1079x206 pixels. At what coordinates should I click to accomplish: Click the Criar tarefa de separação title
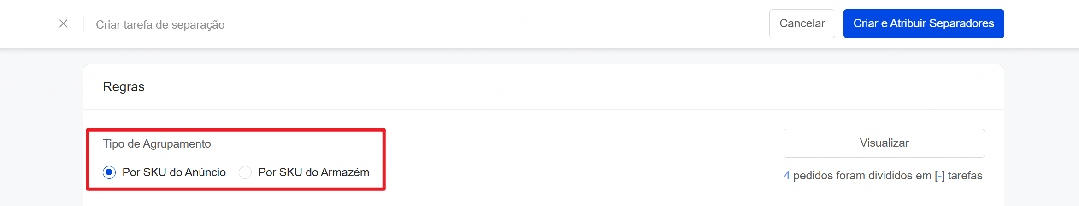pyautogui.click(x=160, y=25)
